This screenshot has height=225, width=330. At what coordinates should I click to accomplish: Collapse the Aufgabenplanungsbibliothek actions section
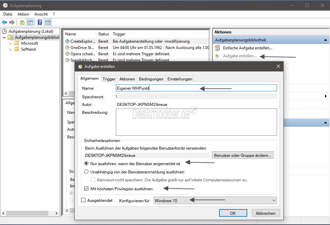[x=325, y=40]
